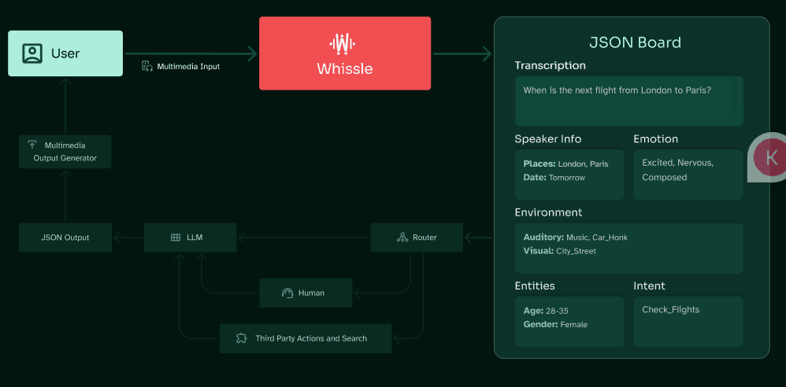Click the user profile icon

pyautogui.click(x=32, y=53)
